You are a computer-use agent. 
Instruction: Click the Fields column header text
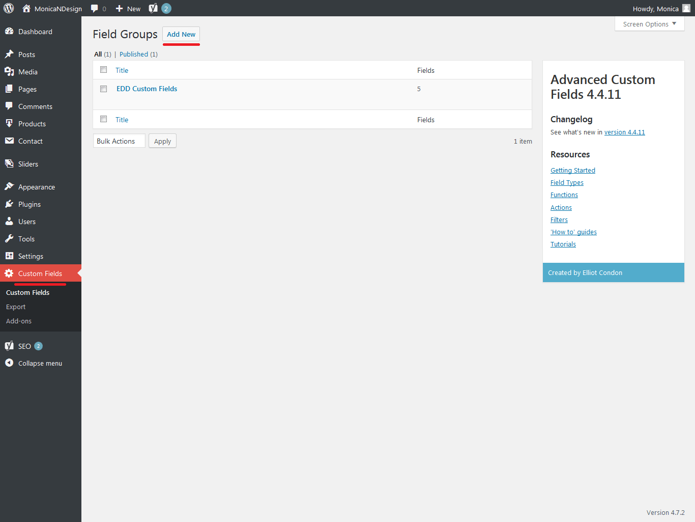(426, 70)
